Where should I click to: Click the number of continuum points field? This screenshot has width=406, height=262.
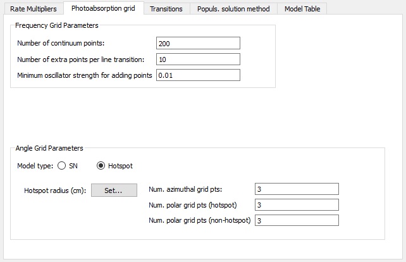pyautogui.click(x=198, y=43)
